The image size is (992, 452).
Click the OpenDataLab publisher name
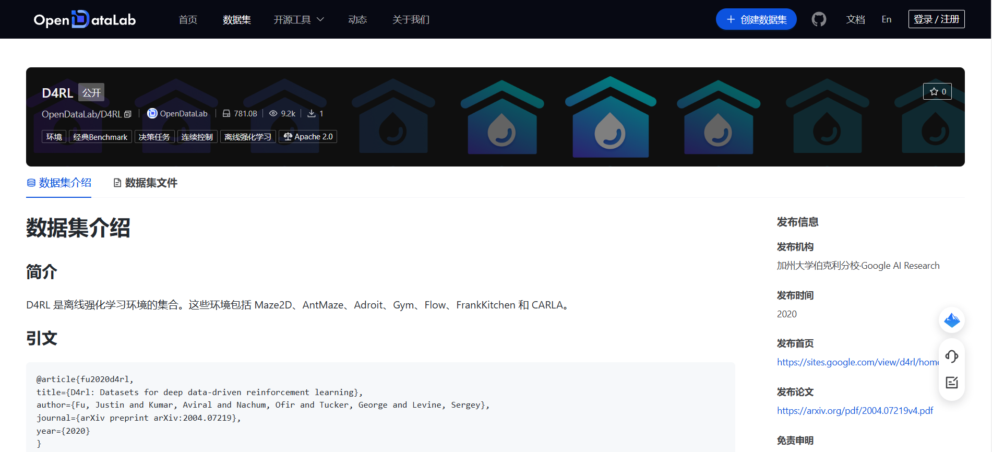(x=184, y=113)
